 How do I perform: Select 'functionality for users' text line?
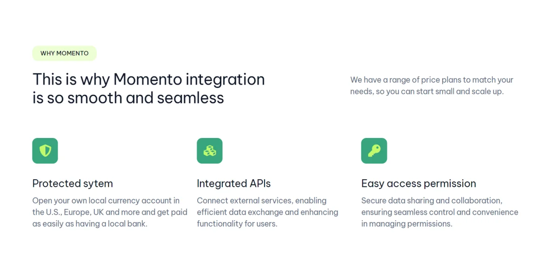pos(237,224)
